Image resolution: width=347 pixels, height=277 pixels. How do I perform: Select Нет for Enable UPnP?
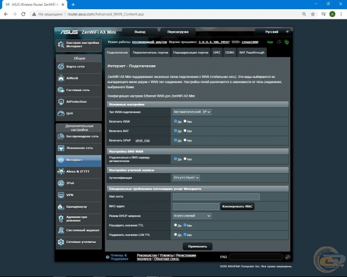[185, 140]
